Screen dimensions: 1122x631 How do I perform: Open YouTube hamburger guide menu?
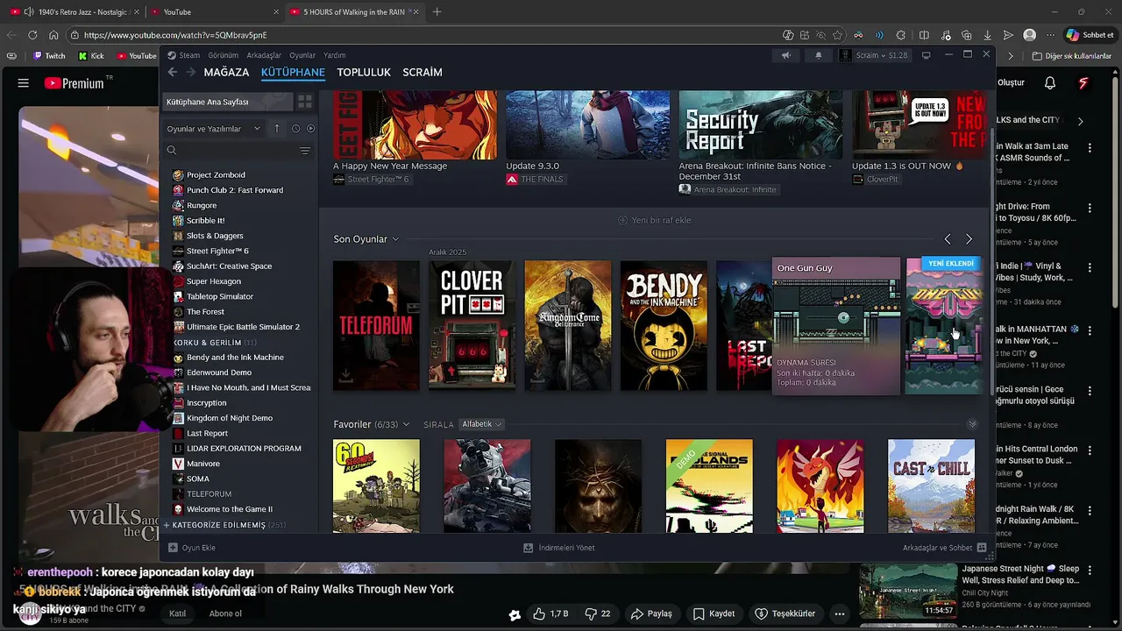(24, 83)
